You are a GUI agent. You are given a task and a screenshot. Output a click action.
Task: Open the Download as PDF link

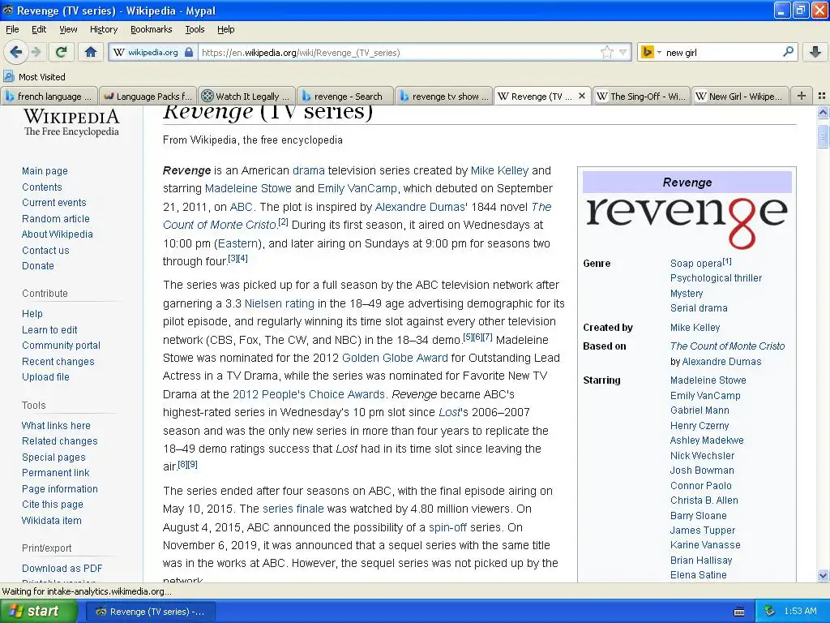click(x=62, y=569)
